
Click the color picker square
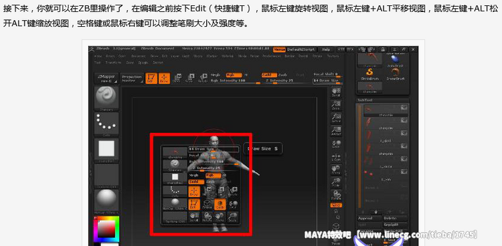106,229
